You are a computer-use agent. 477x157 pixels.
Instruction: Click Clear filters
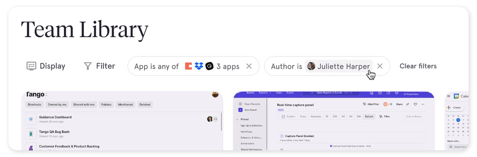(418, 66)
